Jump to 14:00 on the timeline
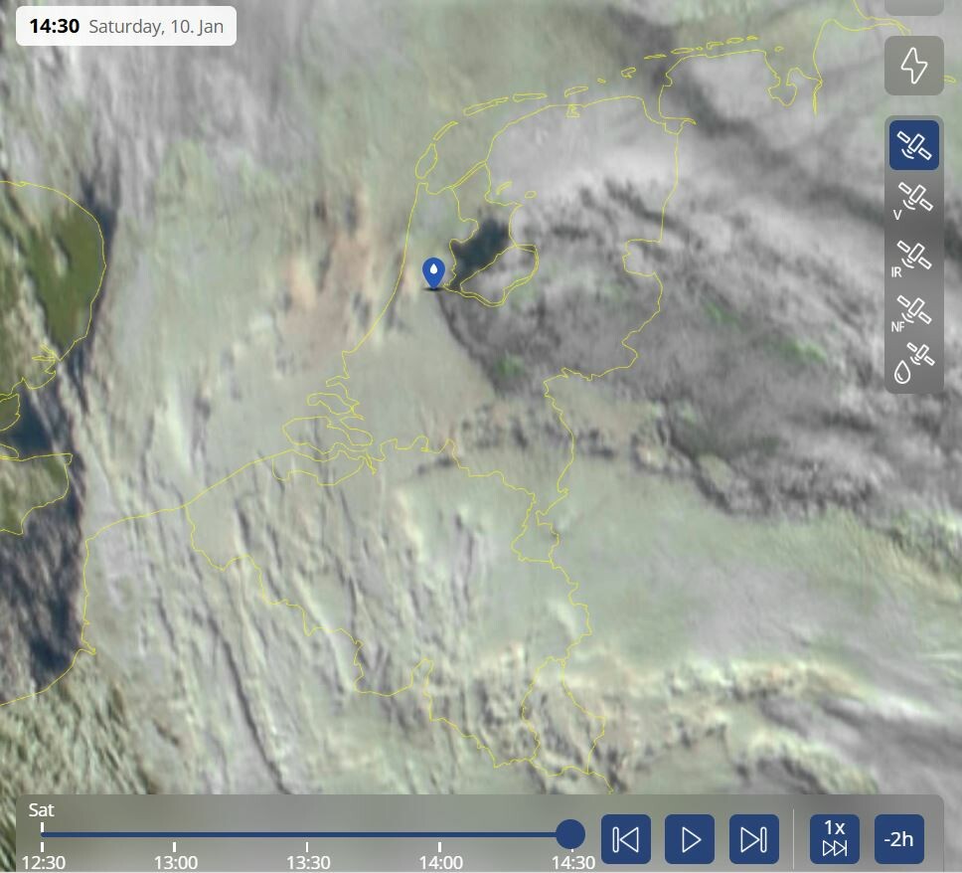 click(440, 863)
